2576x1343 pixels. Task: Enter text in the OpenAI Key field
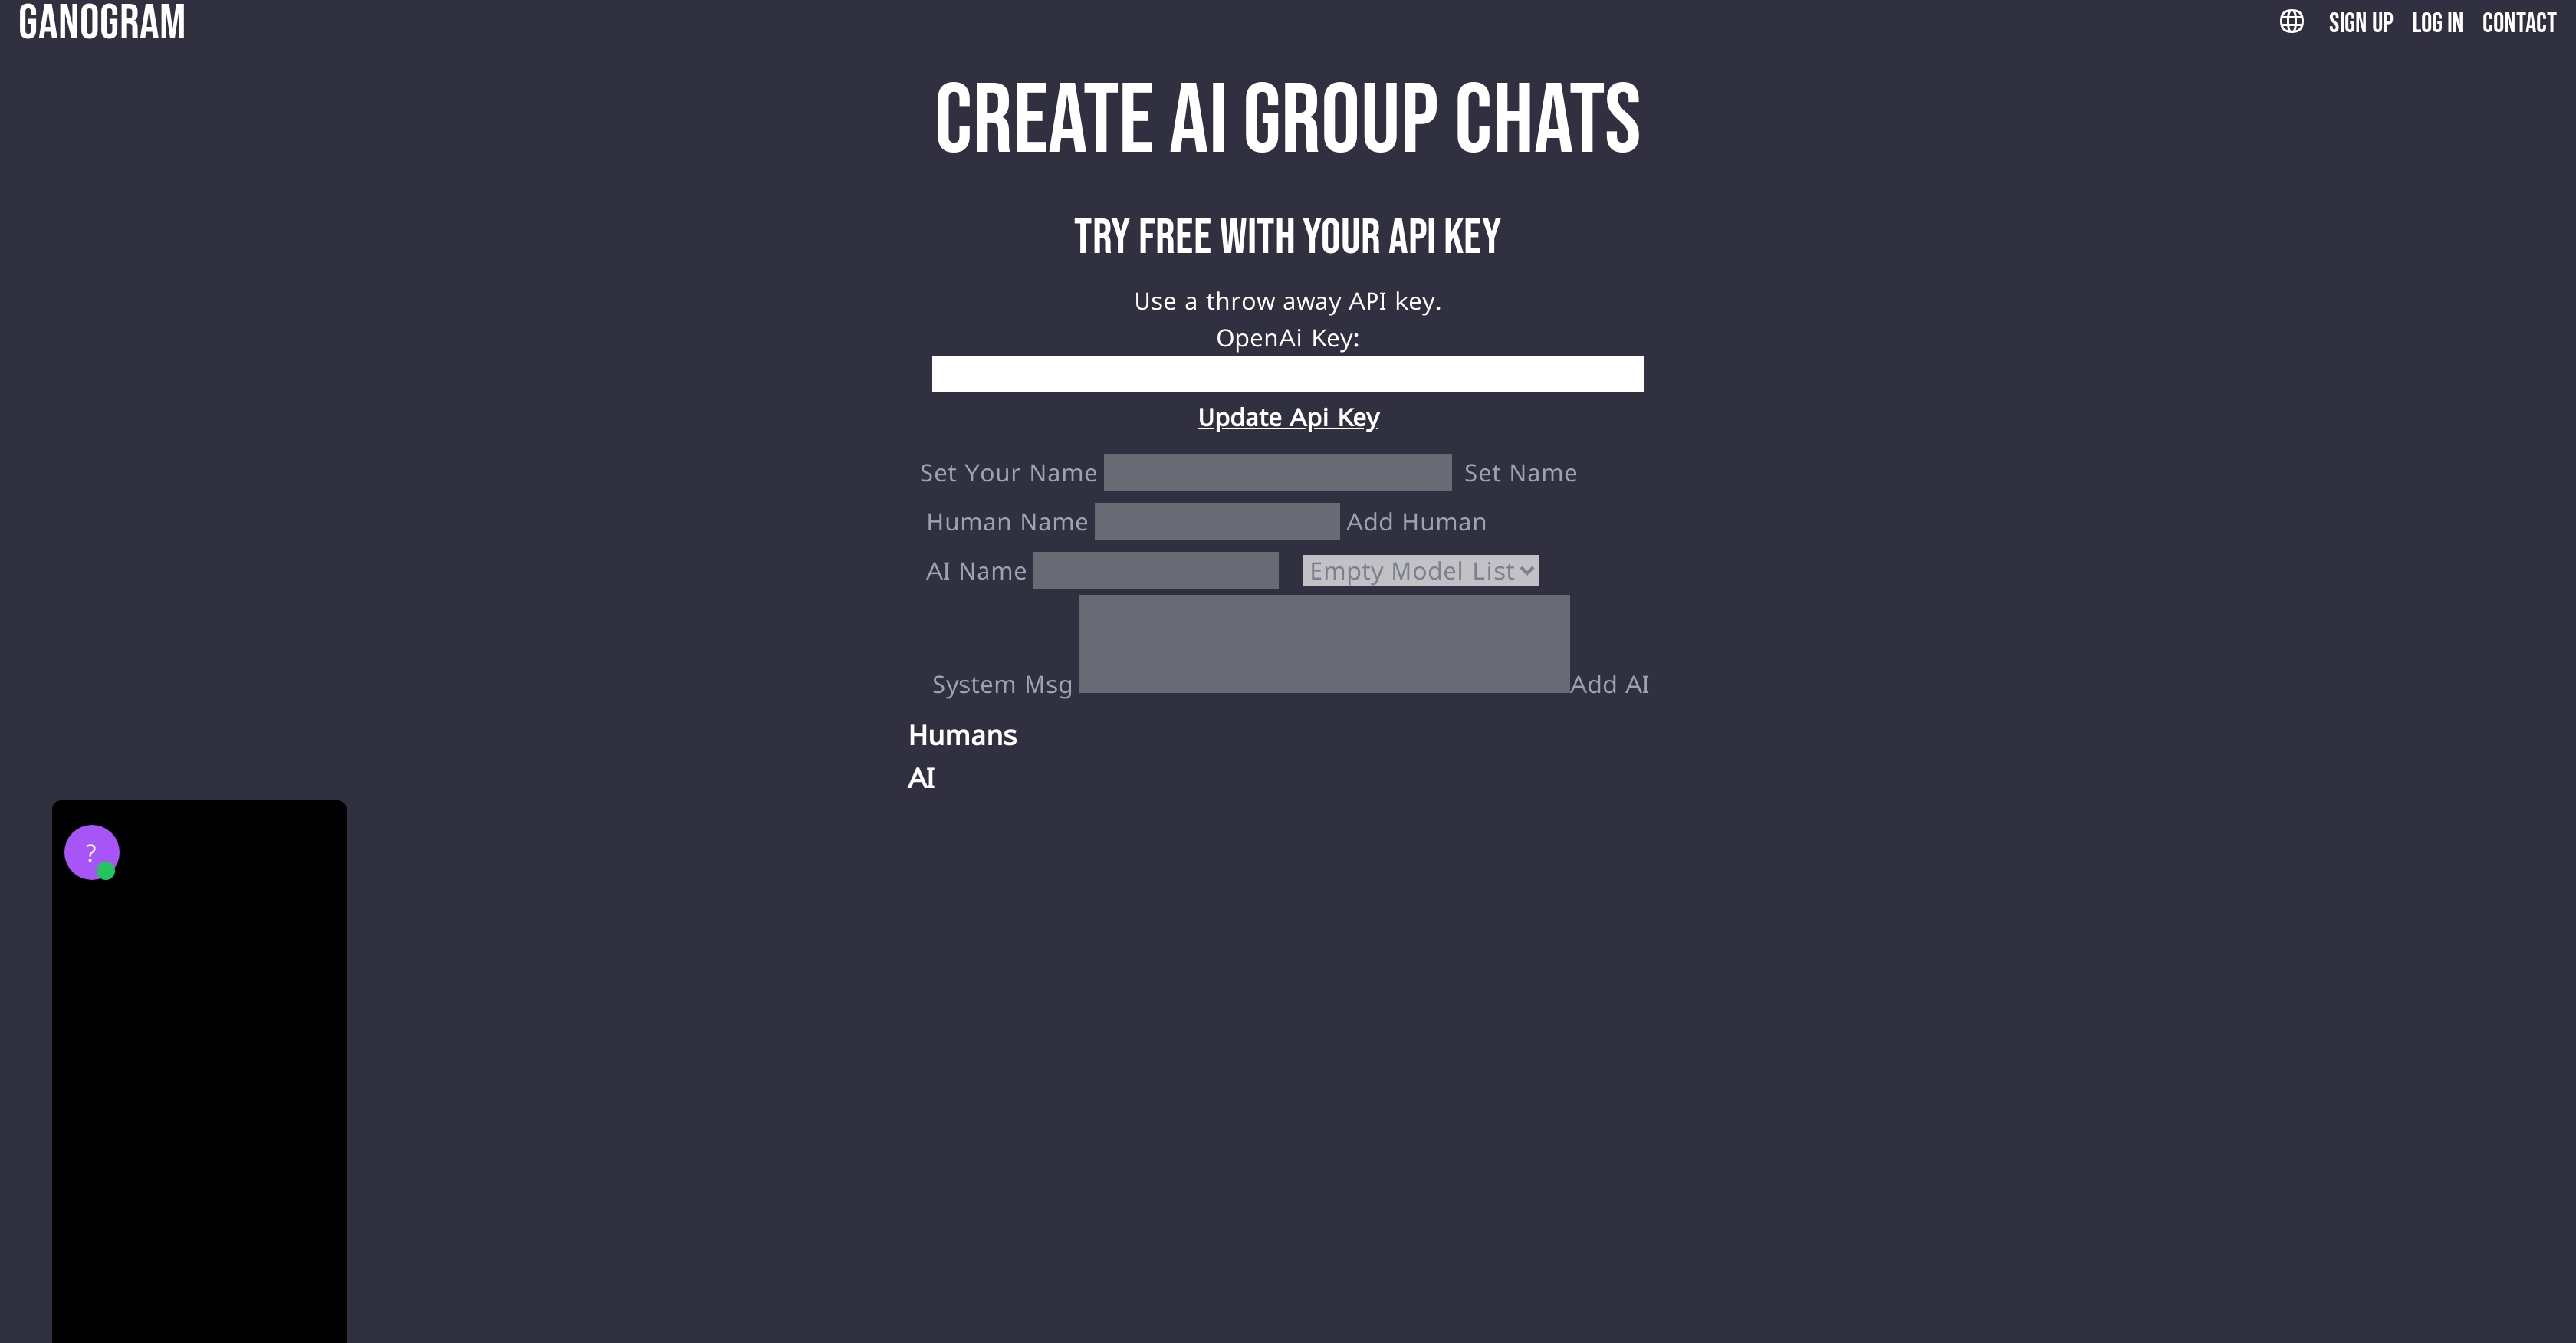tap(1288, 373)
